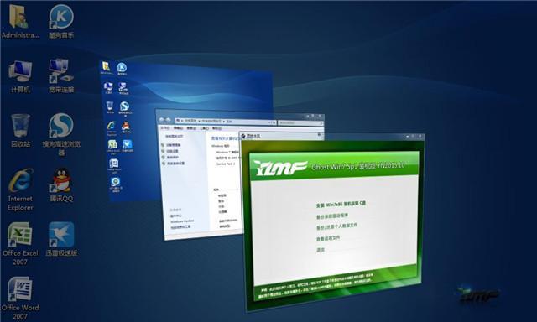
Task: Launch the 酷狗音乐 music player shortcut
Action: tap(61, 20)
